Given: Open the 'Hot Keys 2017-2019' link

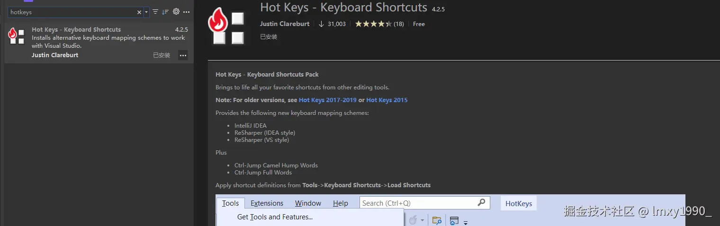Looking at the screenshot, I should (328, 100).
